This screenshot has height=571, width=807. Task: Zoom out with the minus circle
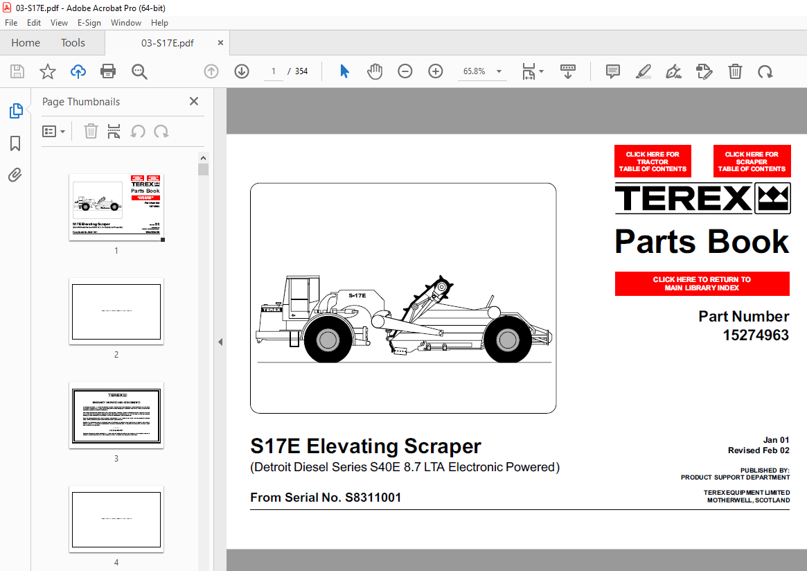pyautogui.click(x=405, y=71)
